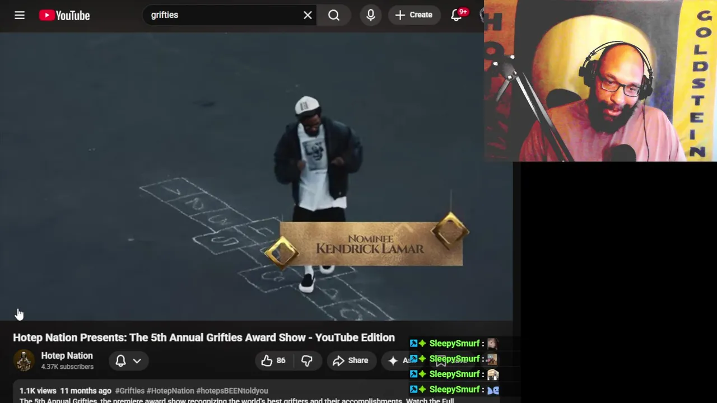Click the first SleepySmurf chat message

coord(454,343)
